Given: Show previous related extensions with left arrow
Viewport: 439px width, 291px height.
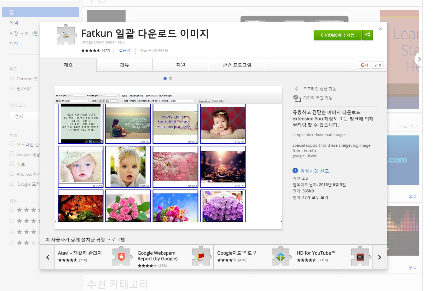Looking at the screenshot, I should (x=48, y=257).
